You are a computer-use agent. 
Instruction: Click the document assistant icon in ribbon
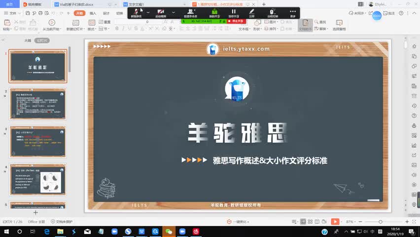pos(305,25)
